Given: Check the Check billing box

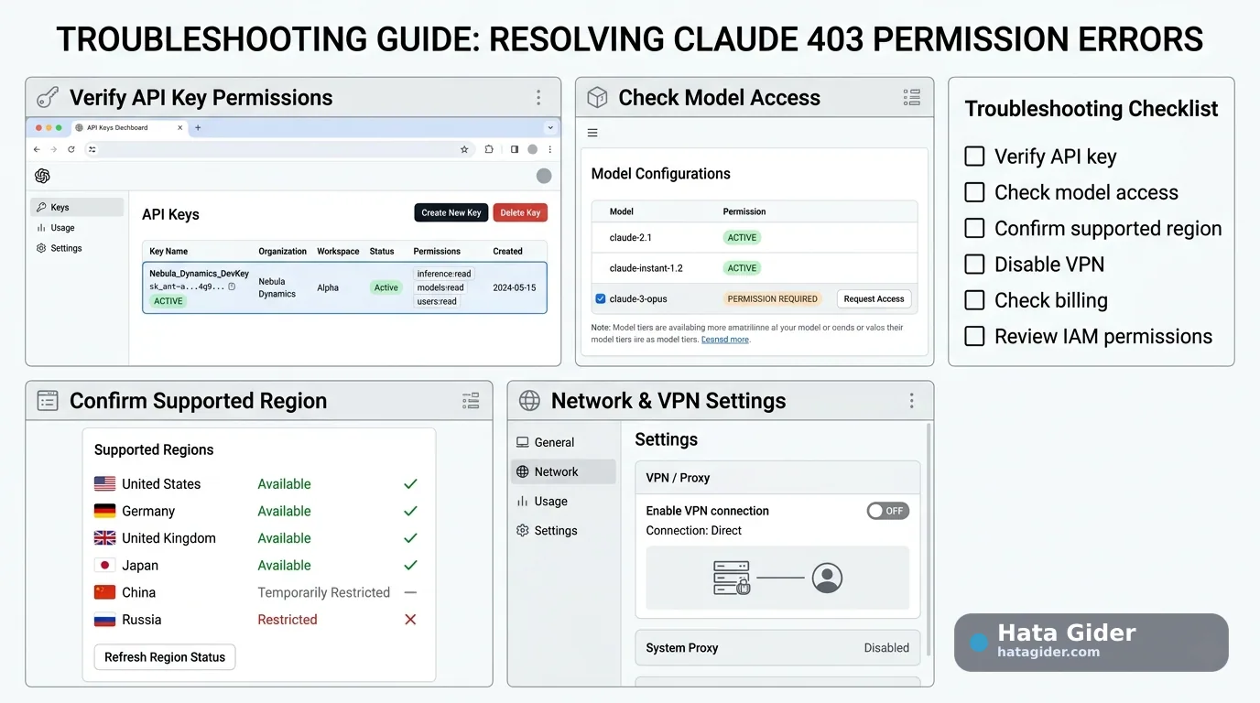Looking at the screenshot, I should (975, 300).
